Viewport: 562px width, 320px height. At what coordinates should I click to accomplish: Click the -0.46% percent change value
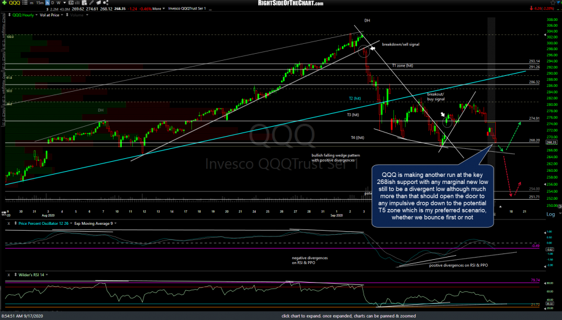pyautogui.click(x=146, y=9)
